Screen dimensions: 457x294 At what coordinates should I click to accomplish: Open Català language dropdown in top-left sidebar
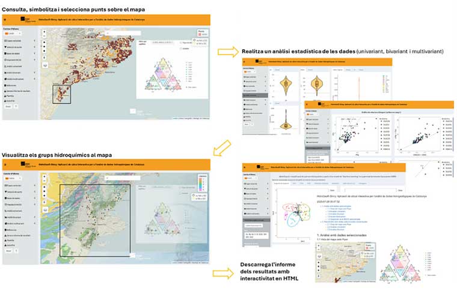12,34
